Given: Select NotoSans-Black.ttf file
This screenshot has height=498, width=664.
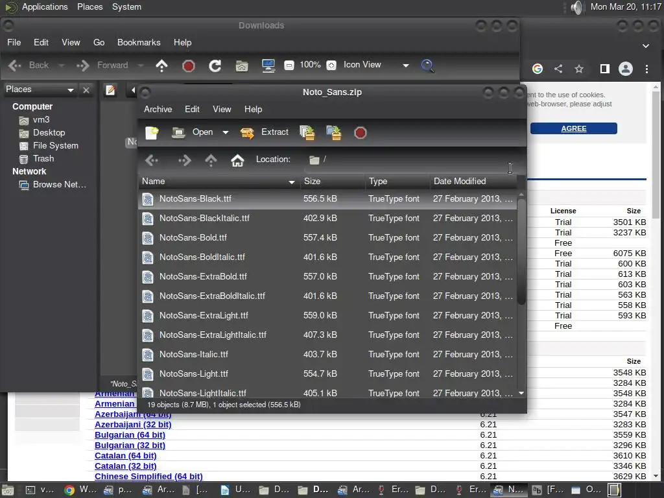Looking at the screenshot, I should coord(327,199).
